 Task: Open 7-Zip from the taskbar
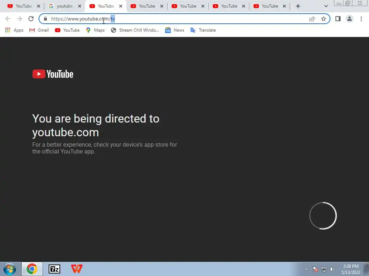tap(54, 269)
